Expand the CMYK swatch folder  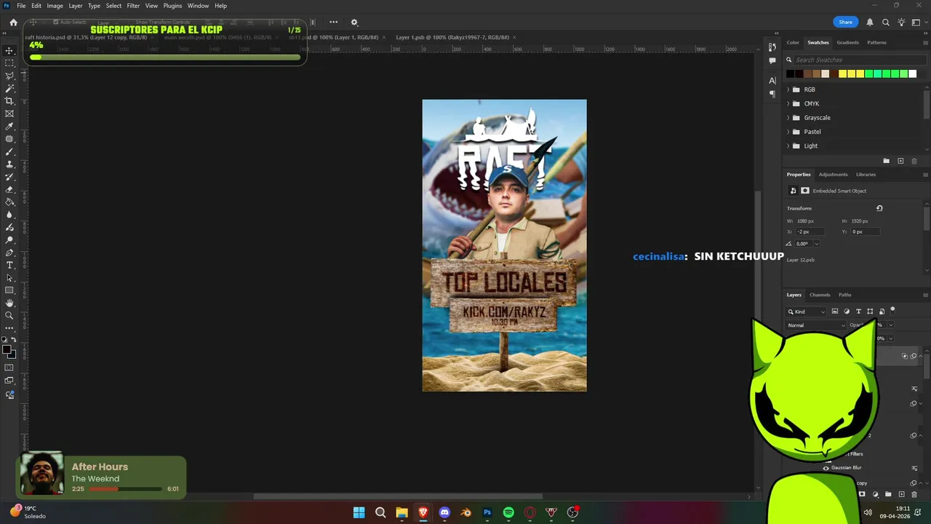click(x=788, y=103)
